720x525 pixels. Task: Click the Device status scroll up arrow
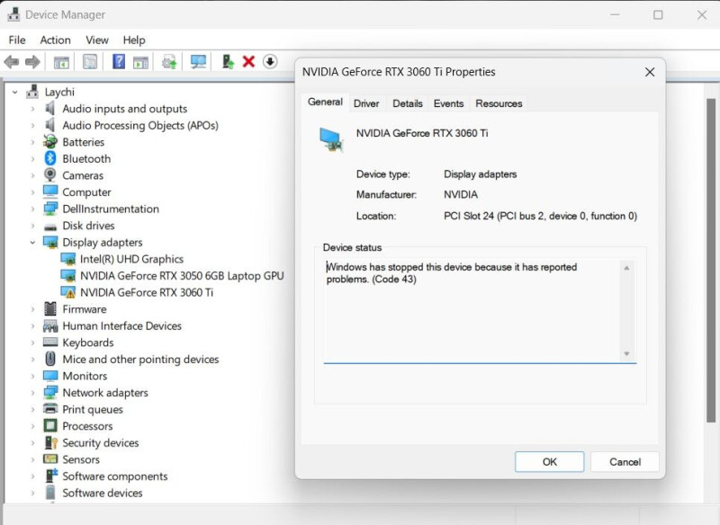tap(626, 268)
